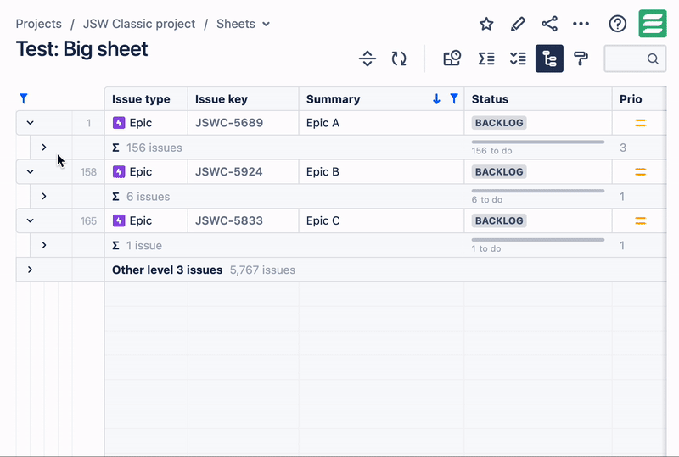Expand the 6 issues sum row
Viewport: 679px width, 457px height.
[44, 196]
